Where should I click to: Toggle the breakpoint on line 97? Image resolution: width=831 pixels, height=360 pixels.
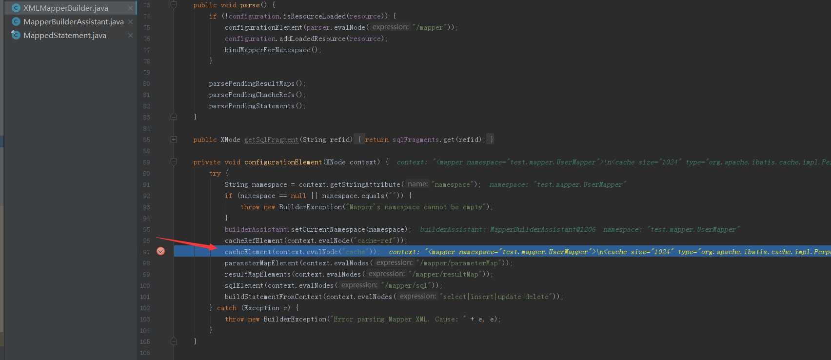160,251
